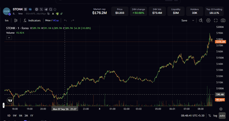Viewport: 229px width, 121px height.
Task: Collapse the indicator legend chevron
Action: (x=9, y=38)
